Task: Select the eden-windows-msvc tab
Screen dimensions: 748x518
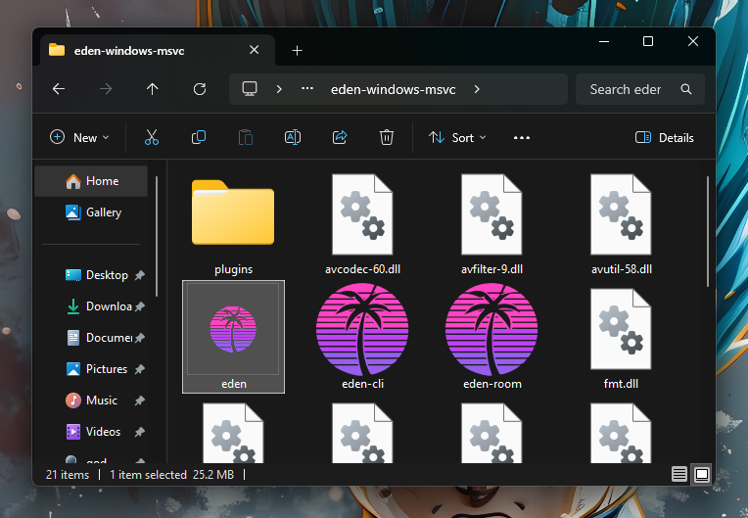Action: (158, 50)
